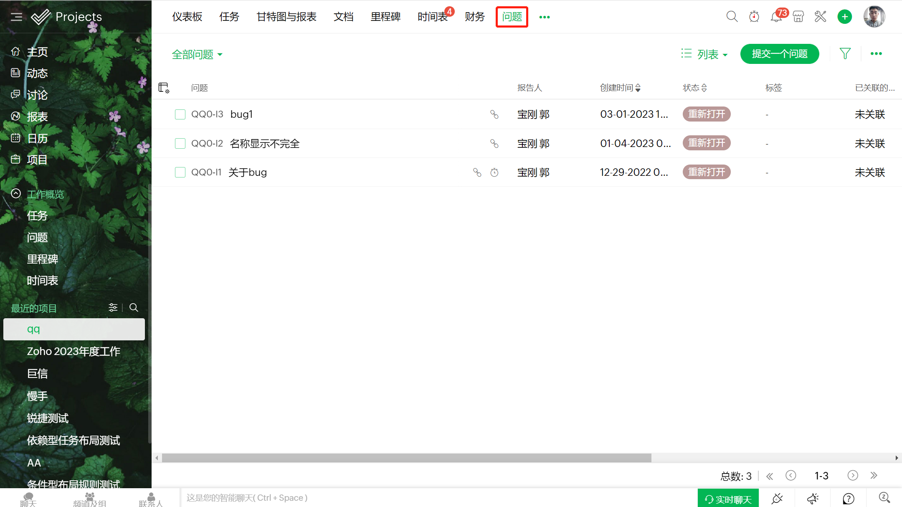The width and height of the screenshot is (902, 507).
Task: Expand the 全部问题 view dropdown
Action: coord(197,54)
